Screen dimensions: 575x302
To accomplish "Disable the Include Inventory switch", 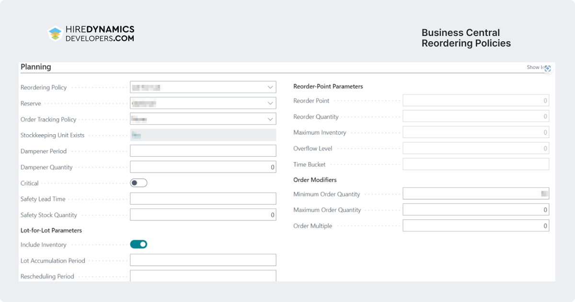I will [x=138, y=244].
